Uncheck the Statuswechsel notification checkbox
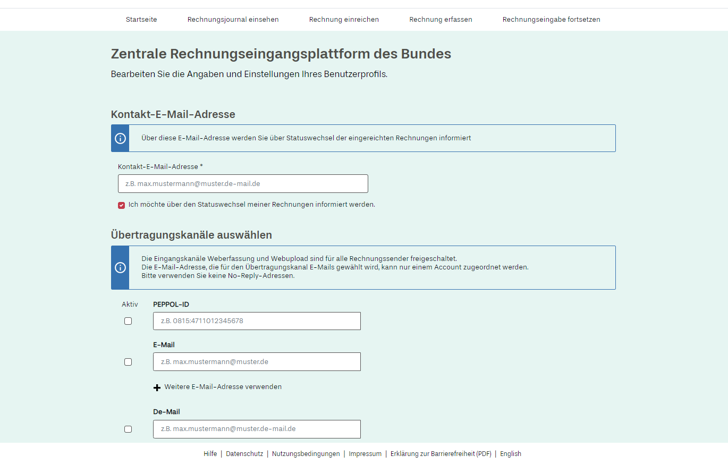The width and height of the screenshot is (728, 464). click(121, 205)
